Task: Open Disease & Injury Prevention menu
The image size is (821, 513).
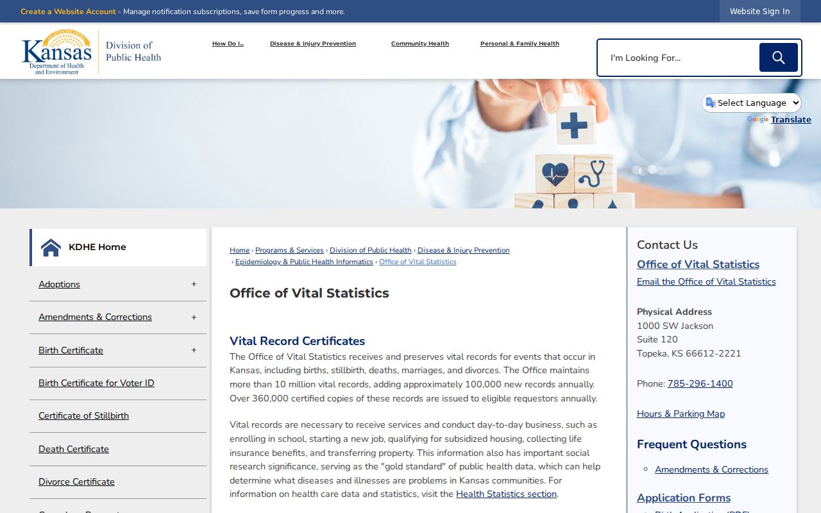Action: (x=313, y=44)
